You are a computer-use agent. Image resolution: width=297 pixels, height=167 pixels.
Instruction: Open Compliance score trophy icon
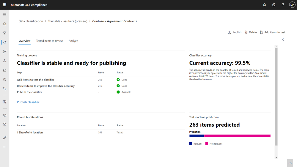[x=4, y=33]
